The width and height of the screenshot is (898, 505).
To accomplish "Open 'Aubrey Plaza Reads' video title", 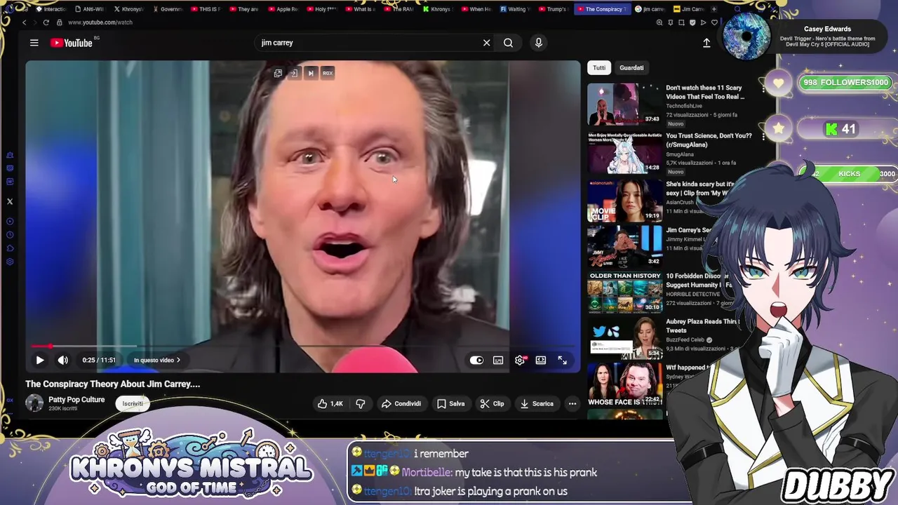I will click(x=702, y=325).
